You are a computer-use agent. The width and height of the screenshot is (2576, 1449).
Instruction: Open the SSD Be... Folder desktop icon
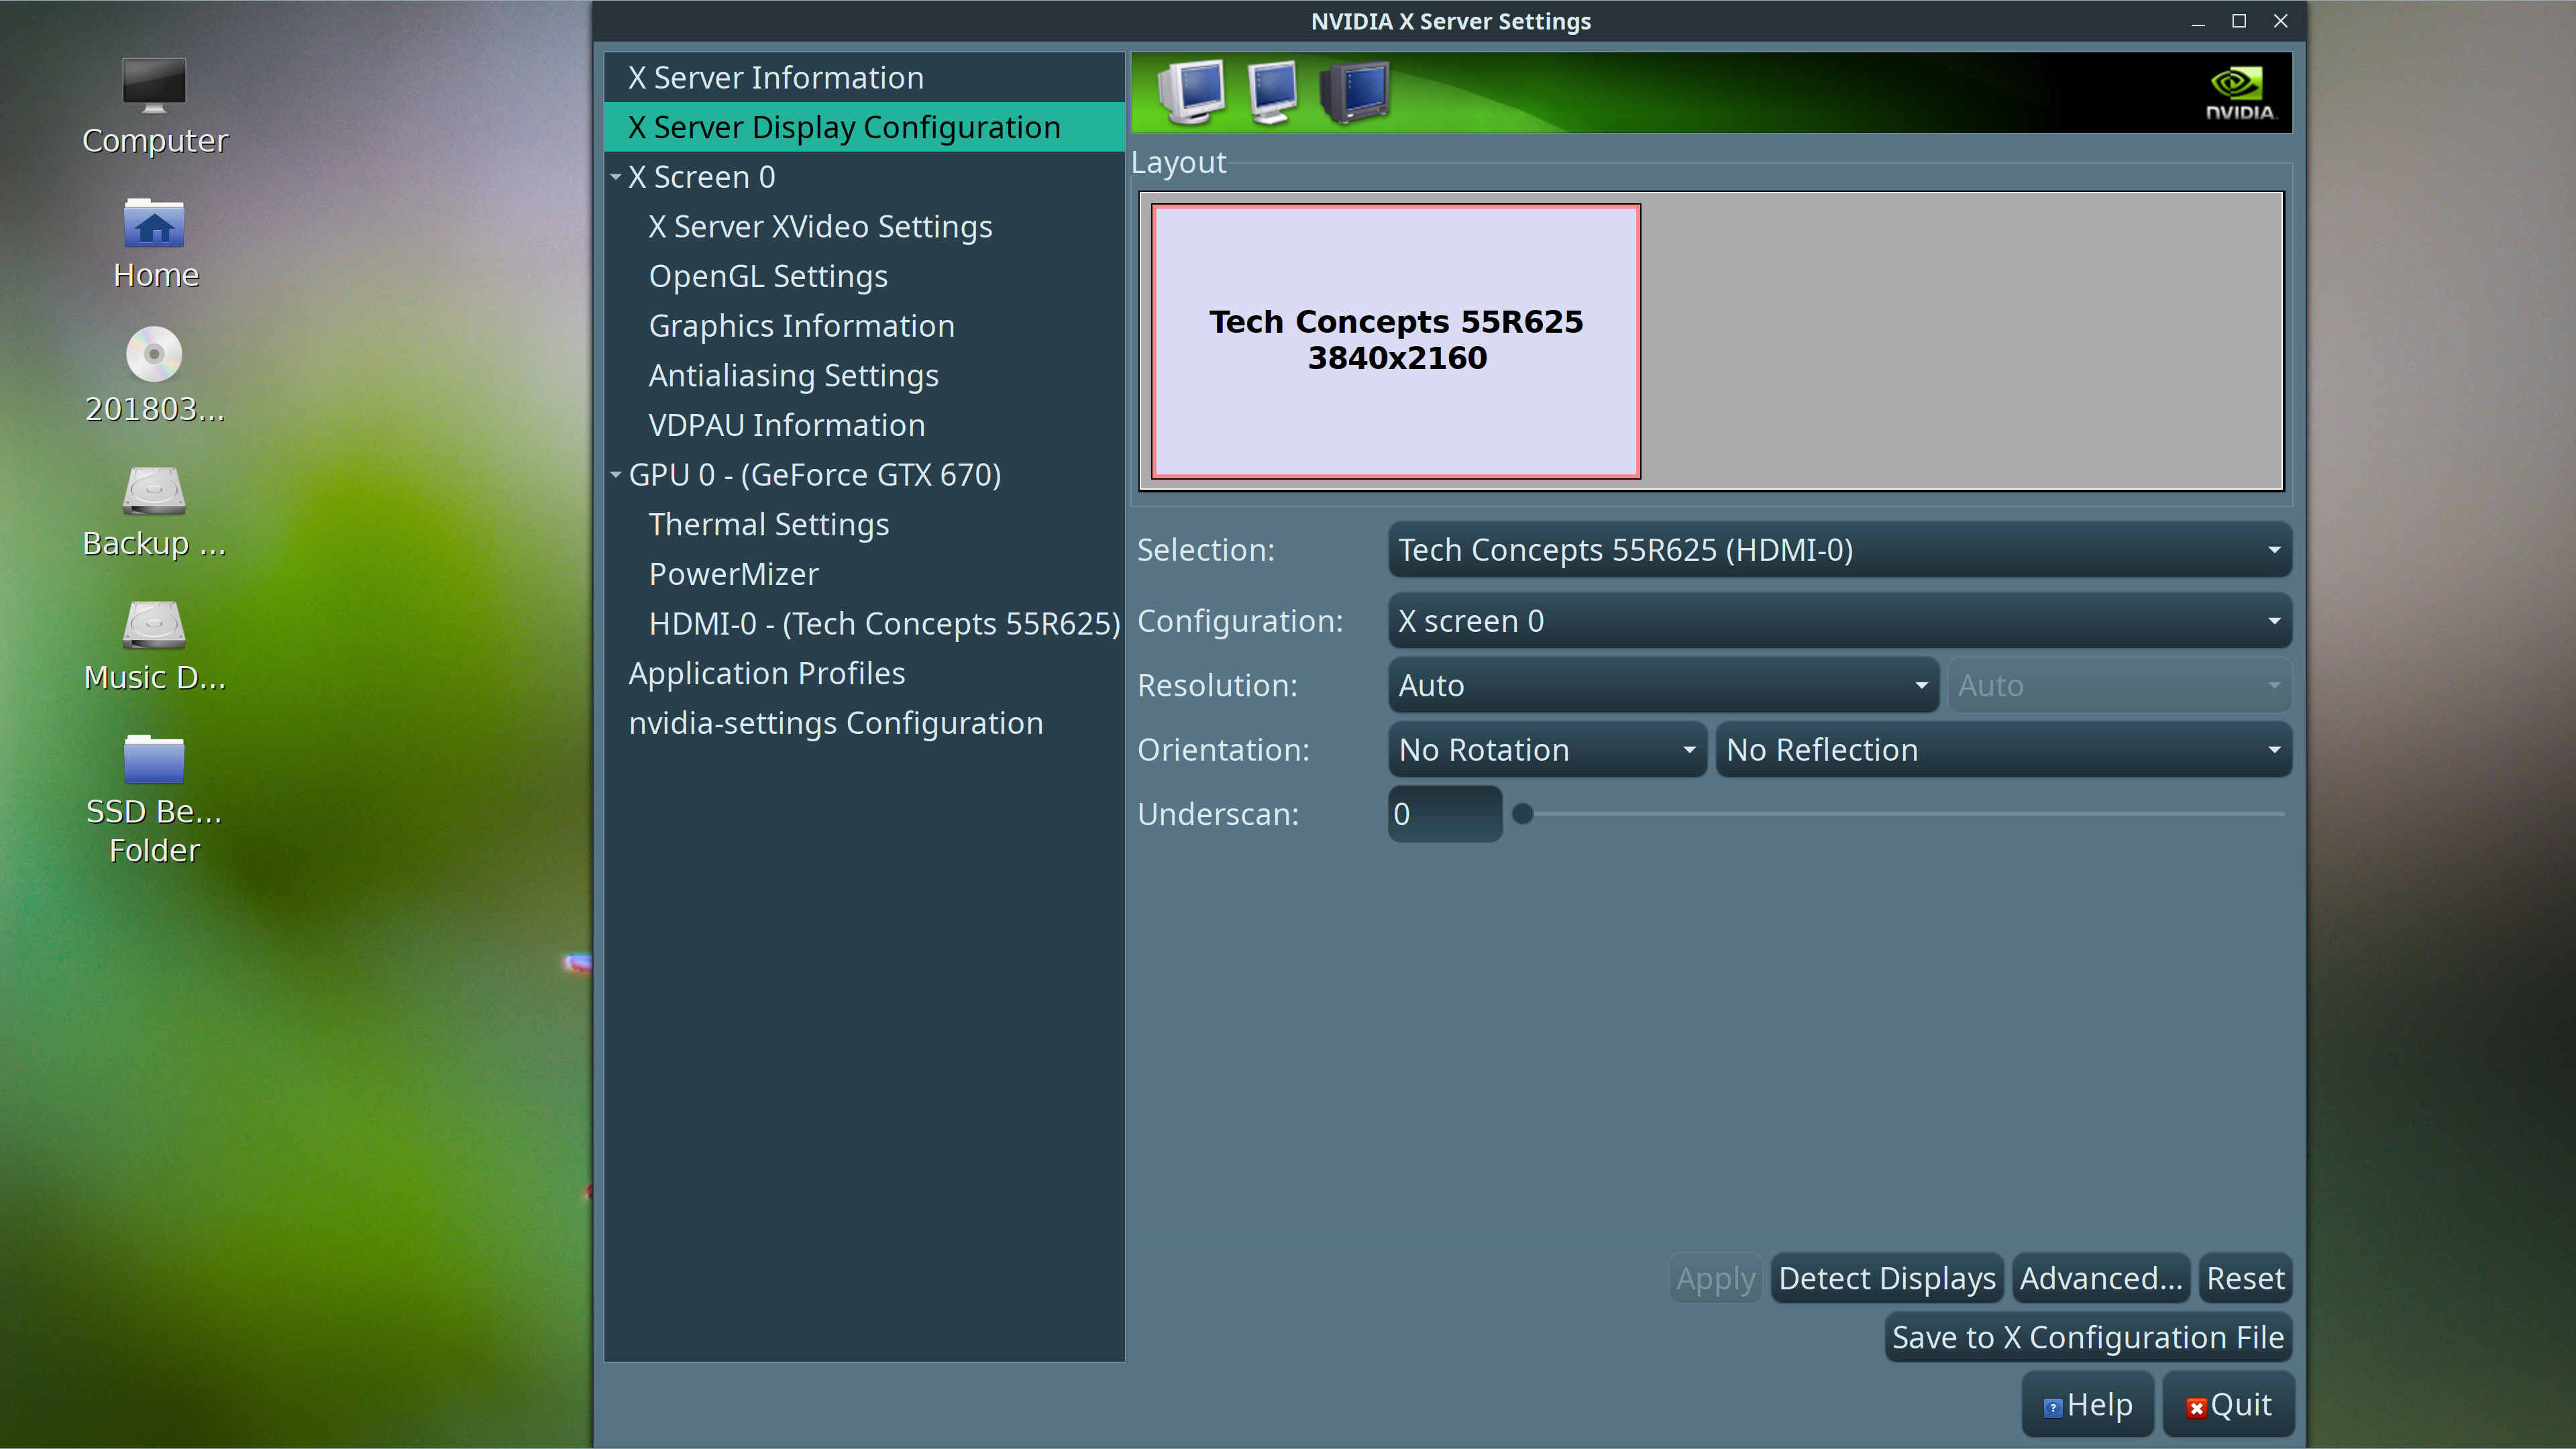154,799
